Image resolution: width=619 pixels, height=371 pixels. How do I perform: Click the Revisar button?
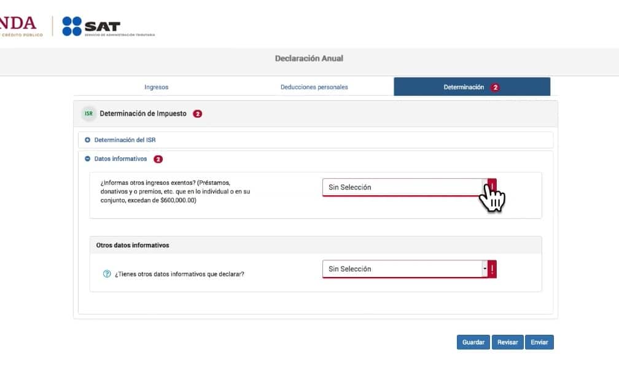507,342
